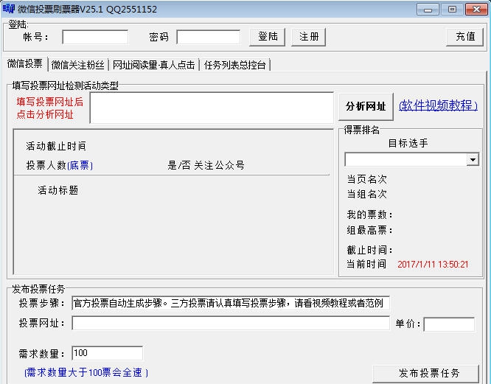Switch to the 微信投票 tab
This screenshot has height=384, width=491.
(x=25, y=64)
